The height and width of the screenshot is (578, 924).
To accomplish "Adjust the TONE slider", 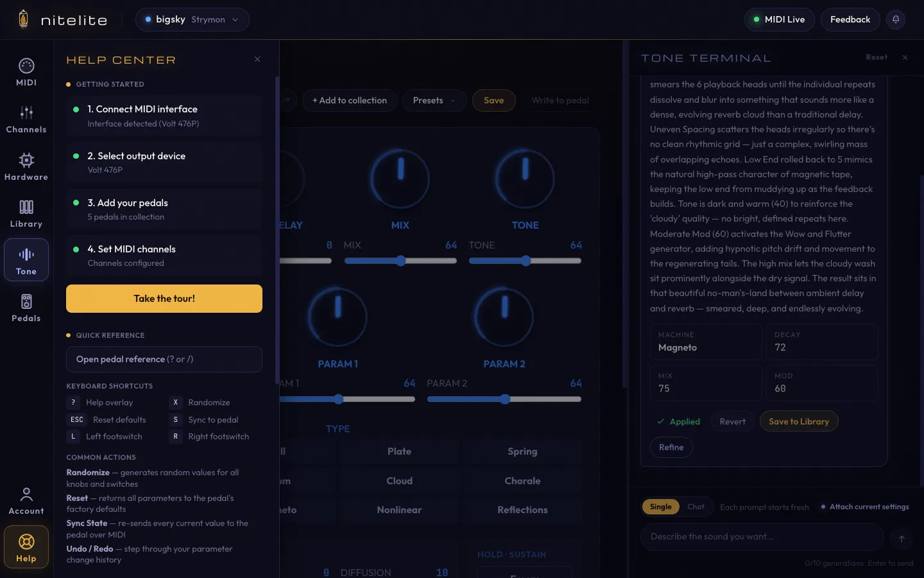I will click(x=525, y=261).
